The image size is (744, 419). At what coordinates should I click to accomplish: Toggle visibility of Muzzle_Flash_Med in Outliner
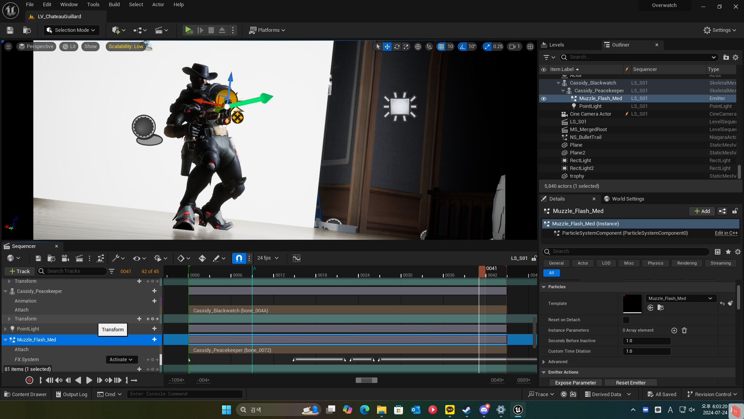(x=544, y=99)
